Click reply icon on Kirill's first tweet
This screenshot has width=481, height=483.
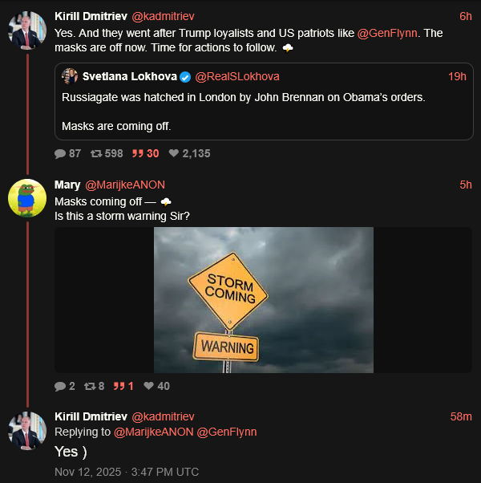tap(60, 153)
